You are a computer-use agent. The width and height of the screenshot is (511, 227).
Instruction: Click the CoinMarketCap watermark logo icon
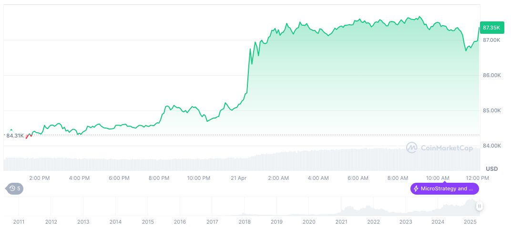tap(411, 148)
